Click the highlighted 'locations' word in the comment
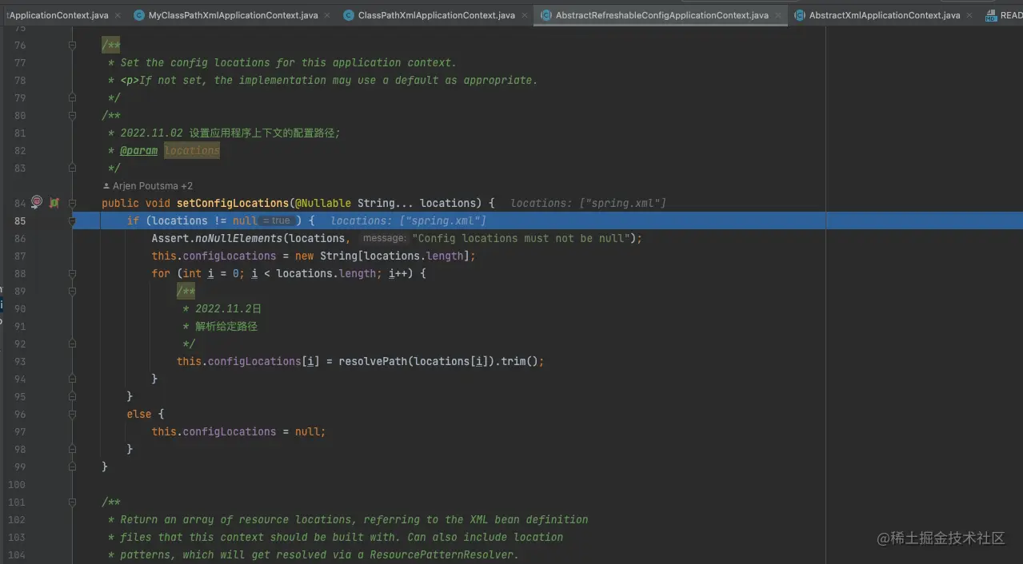This screenshot has width=1023, height=564. click(x=192, y=150)
